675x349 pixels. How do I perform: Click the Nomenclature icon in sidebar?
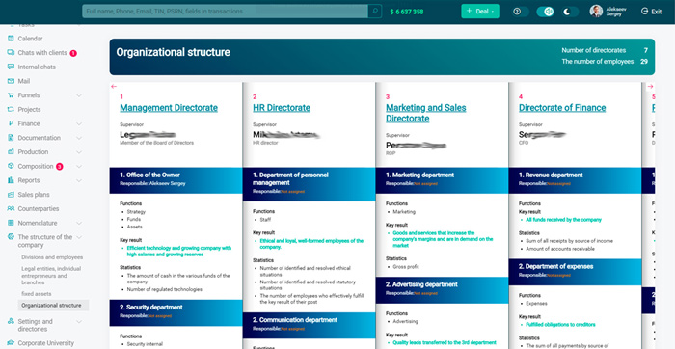coord(11,224)
